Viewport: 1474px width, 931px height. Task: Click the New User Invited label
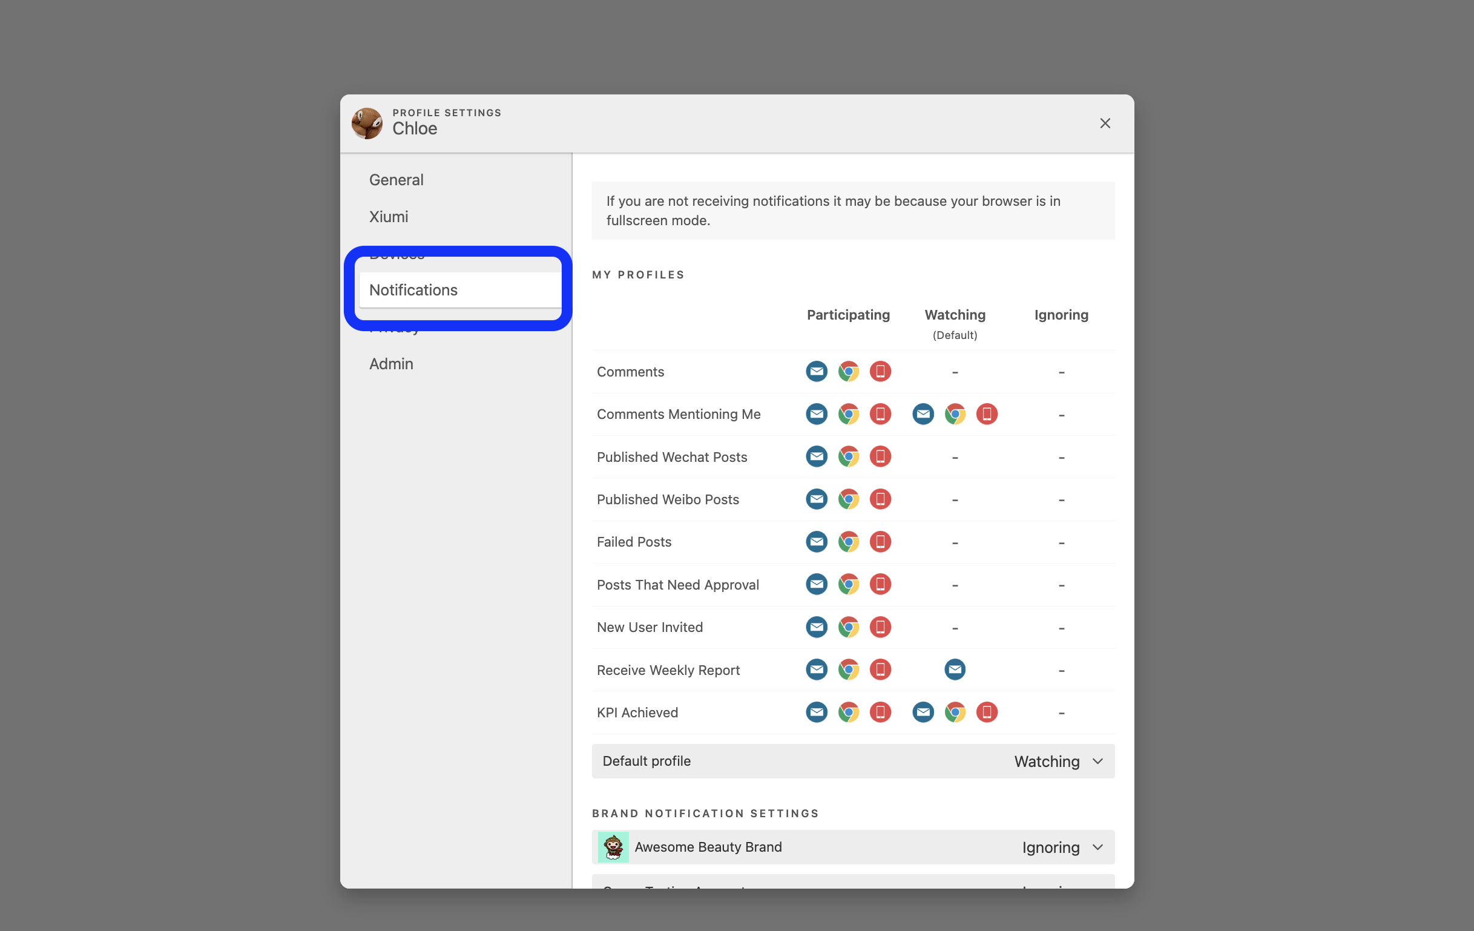(650, 627)
